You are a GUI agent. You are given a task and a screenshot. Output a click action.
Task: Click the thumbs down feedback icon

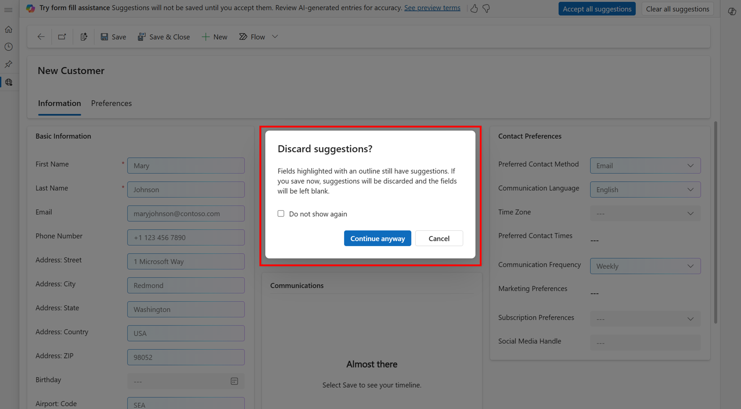coord(486,8)
